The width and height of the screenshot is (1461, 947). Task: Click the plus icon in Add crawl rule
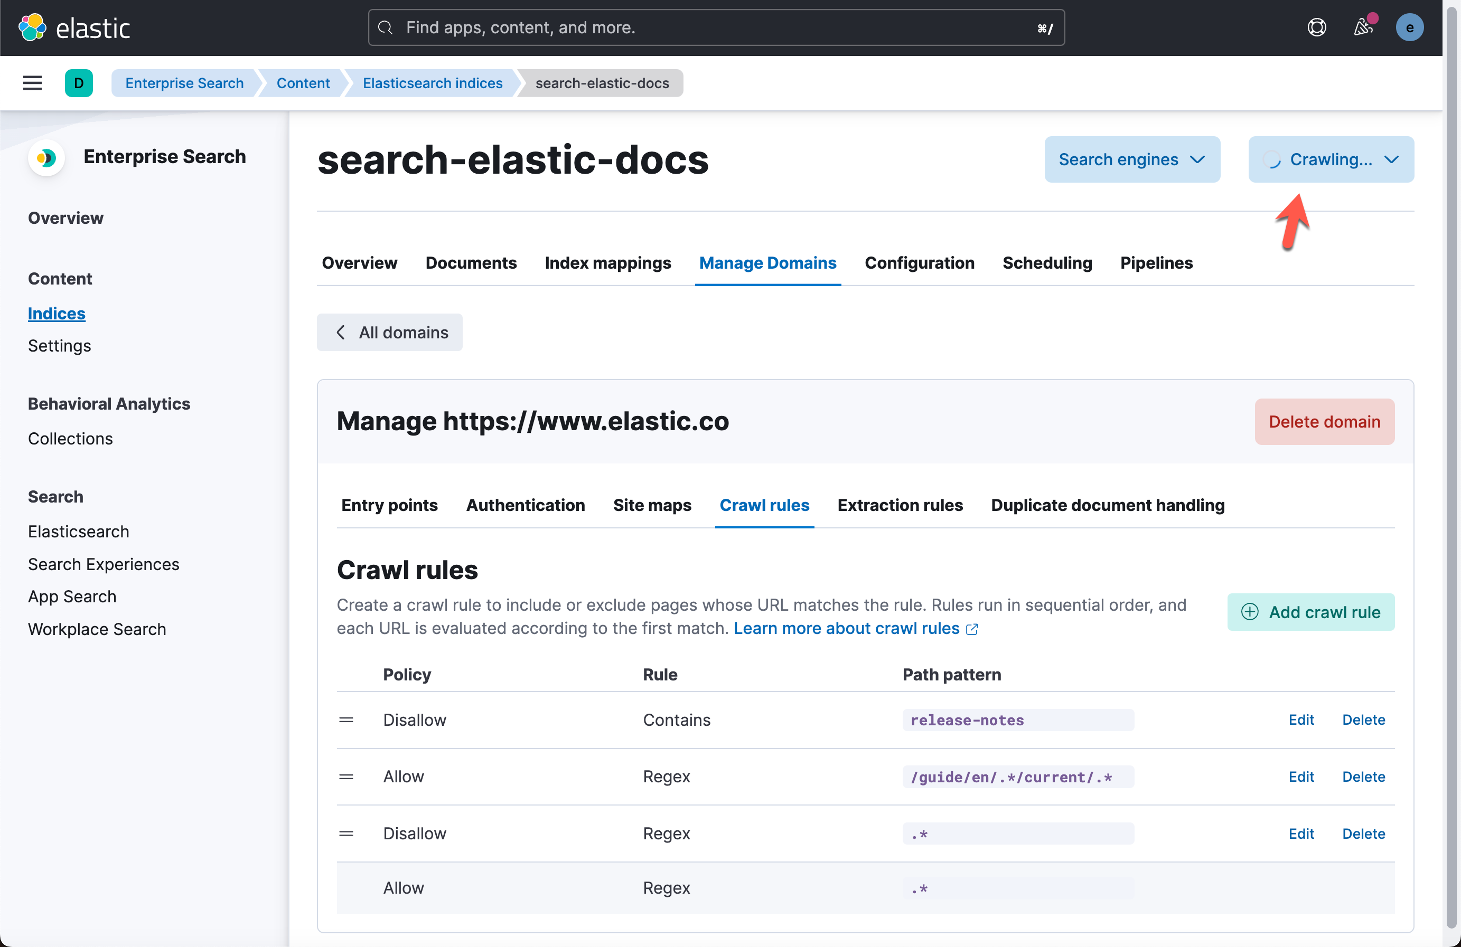(x=1250, y=611)
